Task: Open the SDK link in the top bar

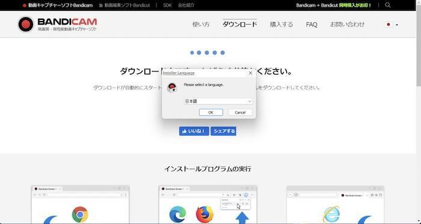Action: click(167, 5)
